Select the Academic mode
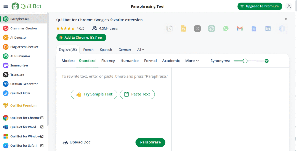The width and height of the screenshot is (297, 151). 171,61
